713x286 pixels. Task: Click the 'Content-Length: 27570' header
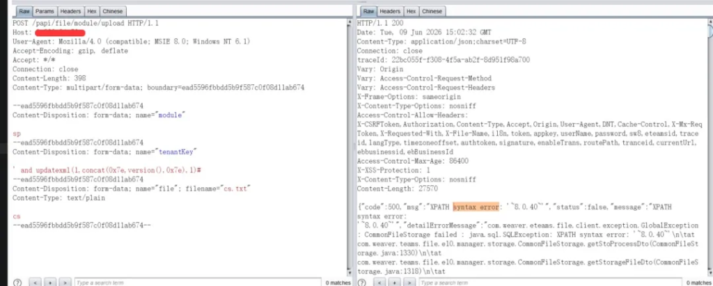tap(398, 189)
